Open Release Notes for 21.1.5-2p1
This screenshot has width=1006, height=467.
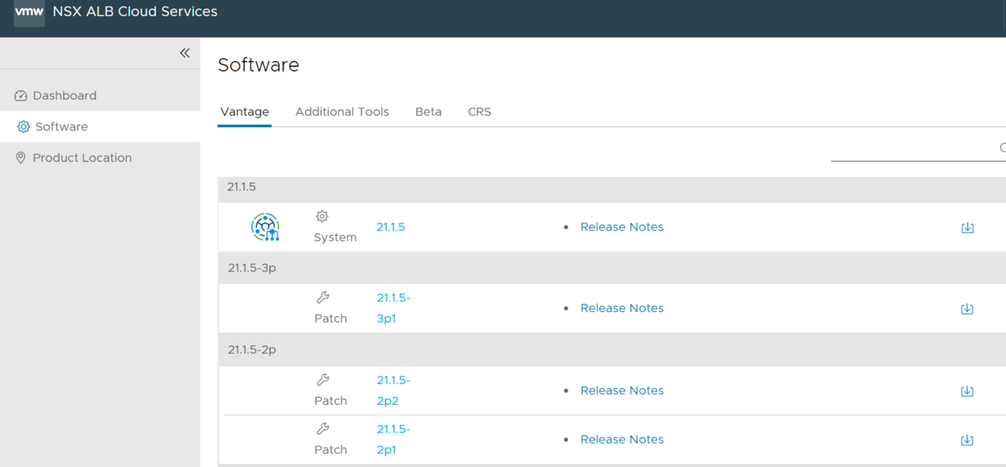(x=622, y=439)
